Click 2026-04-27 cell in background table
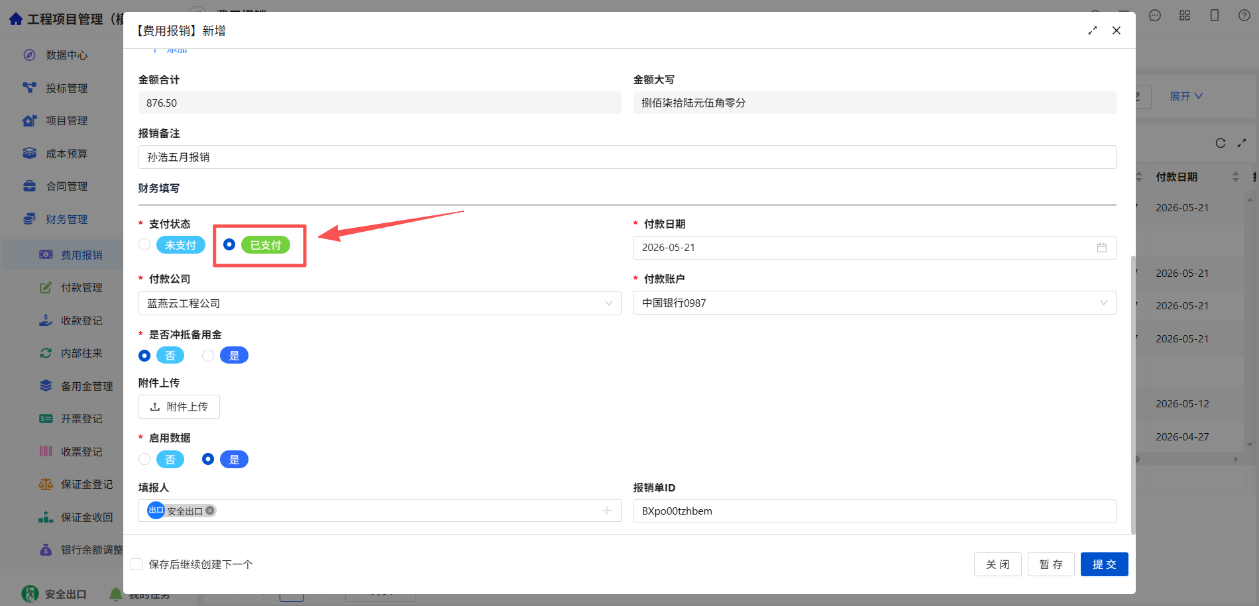The width and height of the screenshot is (1259, 606). pyautogui.click(x=1182, y=436)
